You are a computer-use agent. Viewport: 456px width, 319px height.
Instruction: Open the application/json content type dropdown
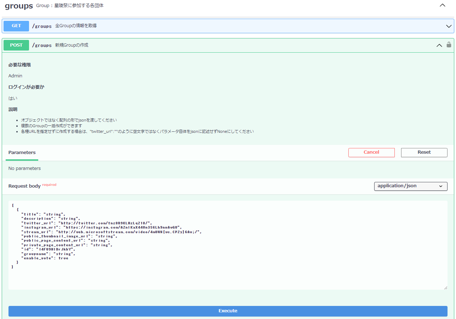411,186
